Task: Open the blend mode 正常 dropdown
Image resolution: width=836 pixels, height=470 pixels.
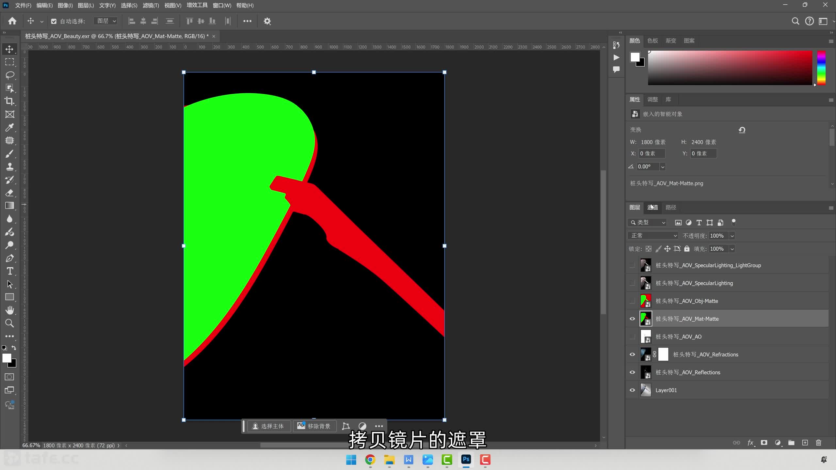Action: coord(653,236)
